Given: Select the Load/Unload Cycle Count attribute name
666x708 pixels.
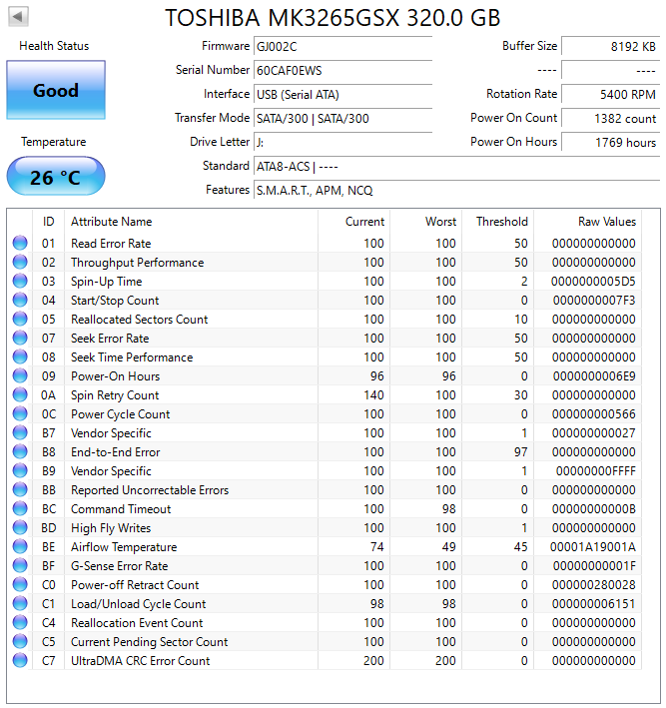Looking at the screenshot, I should tap(138, 604).
